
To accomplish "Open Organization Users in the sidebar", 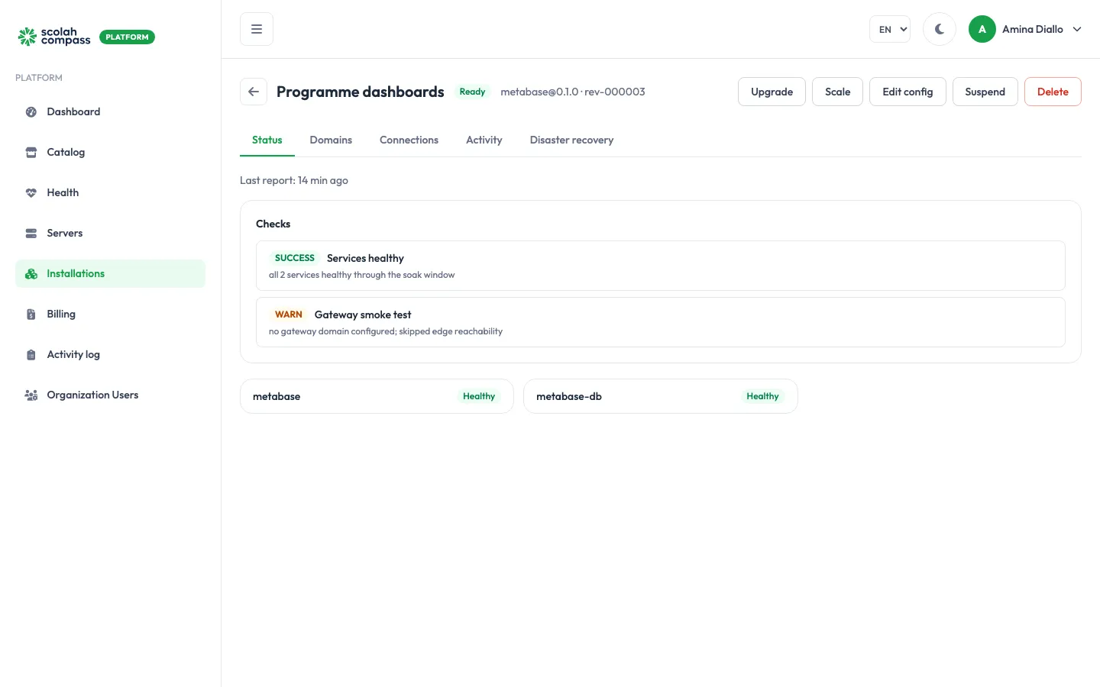I will (x=110, y=395).
